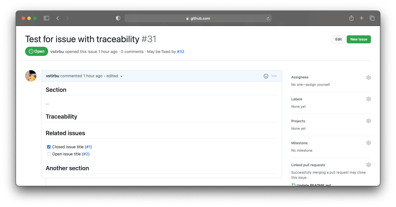Click vstirbu's profile avatar

pyautogui.click(x=31, y=76)
